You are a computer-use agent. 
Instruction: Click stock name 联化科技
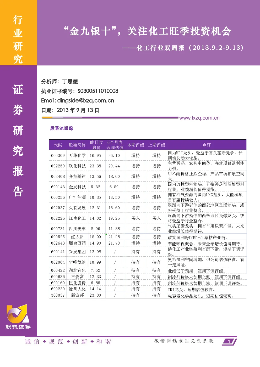77,166
